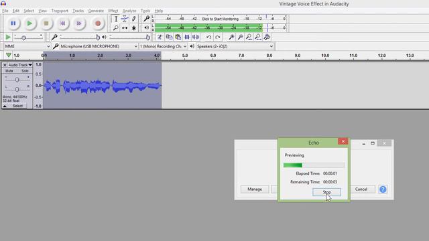429x241 pixels.
Task: Click the Zoom Out icon
Action: coord(240,37)
